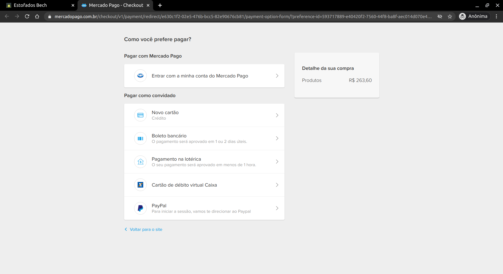The height and width of the screenshot is (274, 503).
Task: Click the address bar URL field
Action: tap(243, 16)
